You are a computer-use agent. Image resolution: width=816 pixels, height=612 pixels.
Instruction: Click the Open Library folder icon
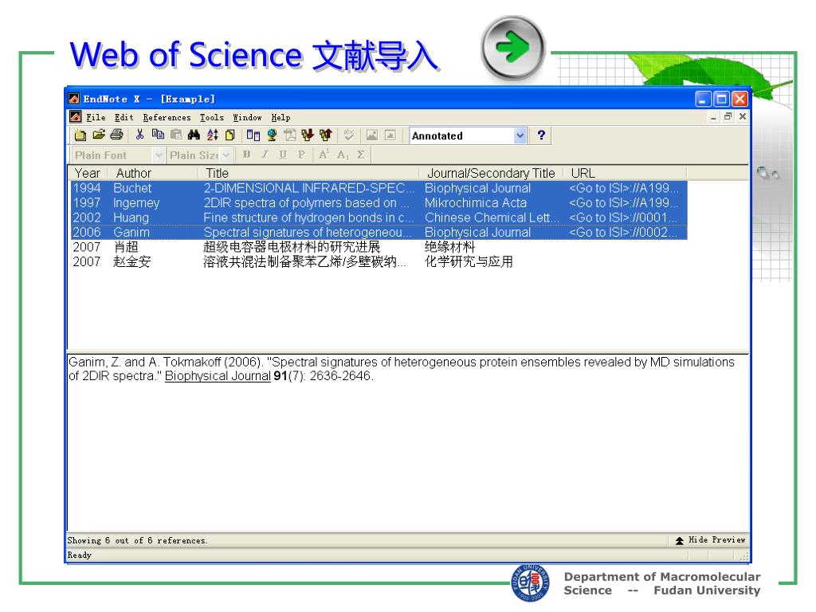point(99,135)
